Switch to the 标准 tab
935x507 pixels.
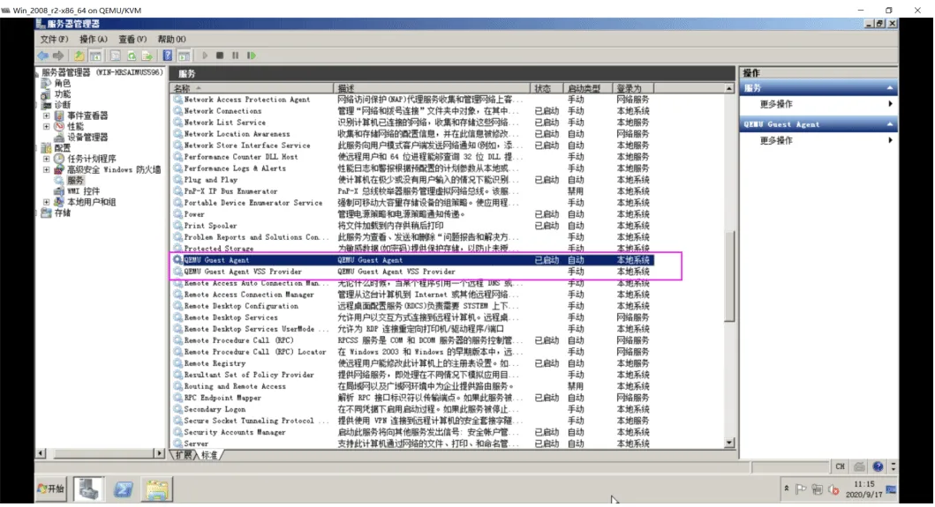coord(209,455)
